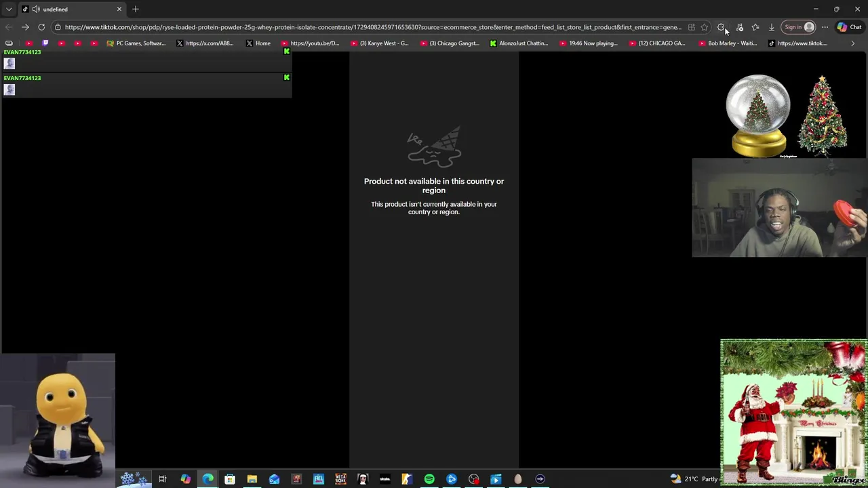Click 'Product not available in this country' heading
868x488 pixels.
(x=434, y=186)
